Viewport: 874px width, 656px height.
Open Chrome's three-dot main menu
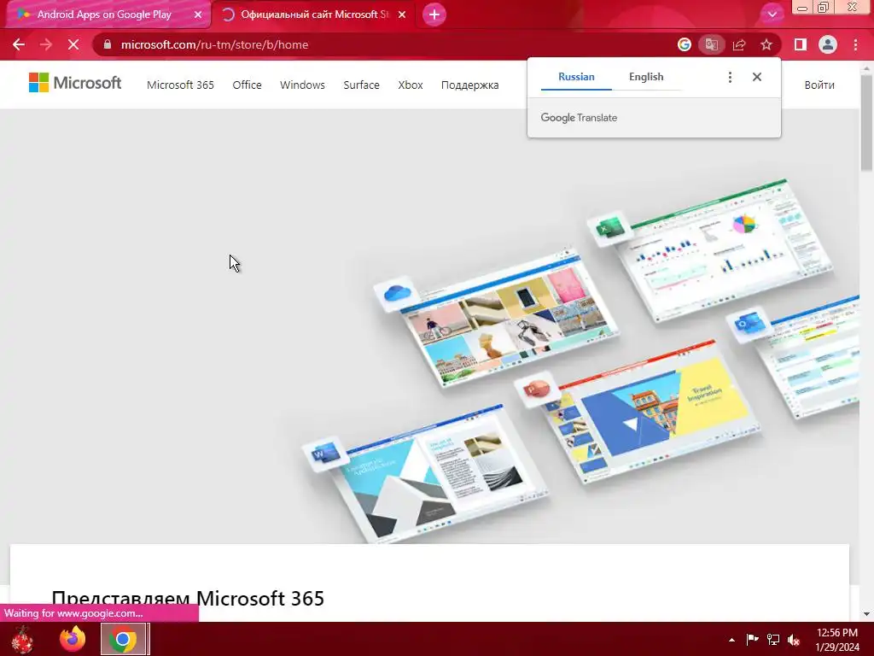tap(855, 44)
